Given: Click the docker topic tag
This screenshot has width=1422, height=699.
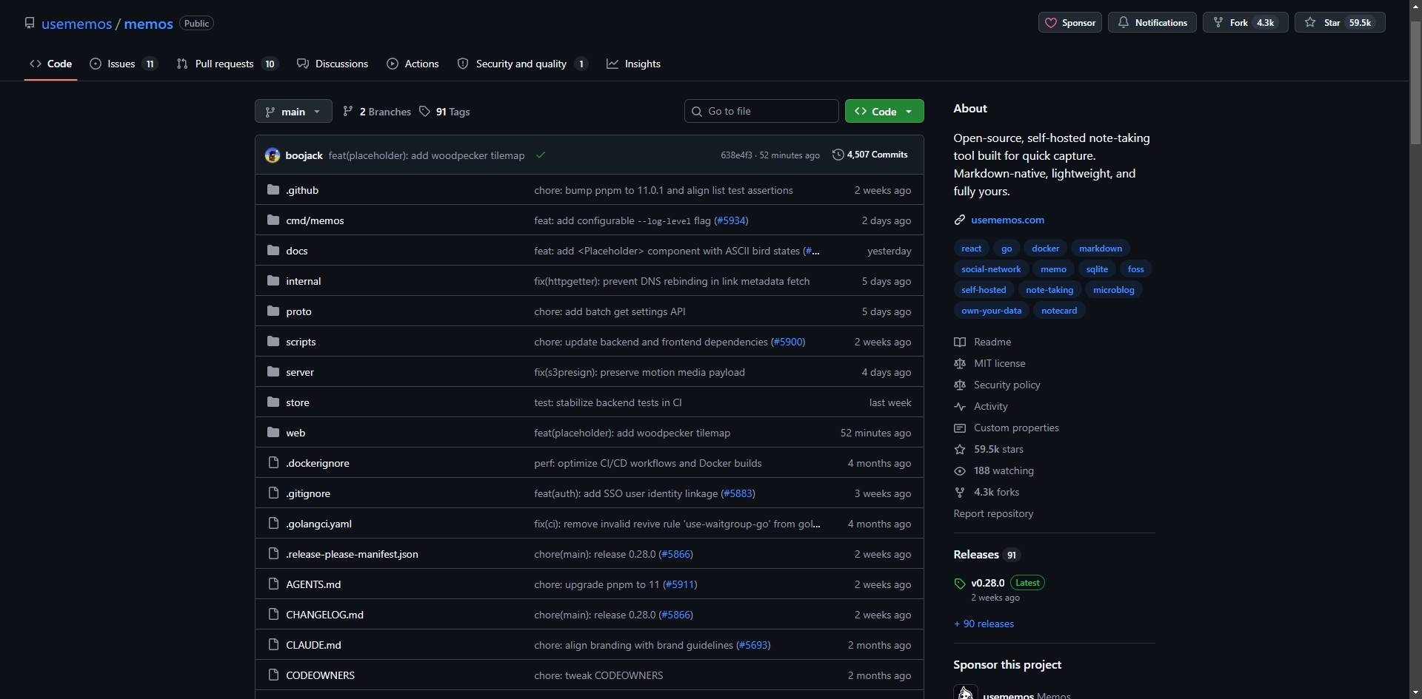Looking at the screenshot, I should pos(1045,249).
